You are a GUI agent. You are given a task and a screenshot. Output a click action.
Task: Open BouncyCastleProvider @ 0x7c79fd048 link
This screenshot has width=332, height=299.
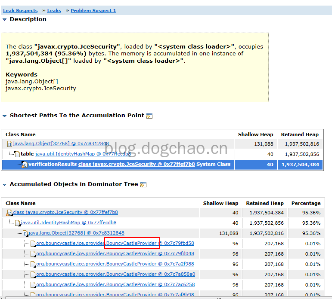(115, 253)
